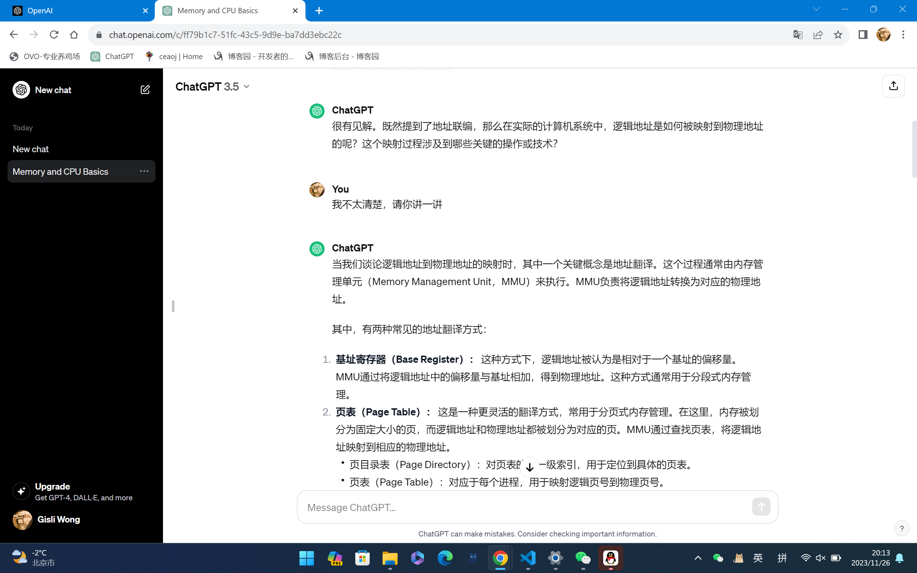The image size is (917, 573).
Task: Open QQ penguin app from the taskbar
Action: [x=610, y=558]
